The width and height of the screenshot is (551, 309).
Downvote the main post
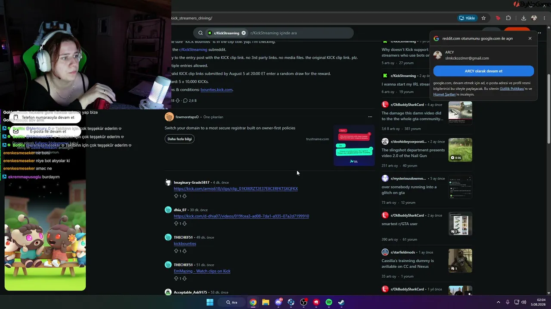pos(178,100)
